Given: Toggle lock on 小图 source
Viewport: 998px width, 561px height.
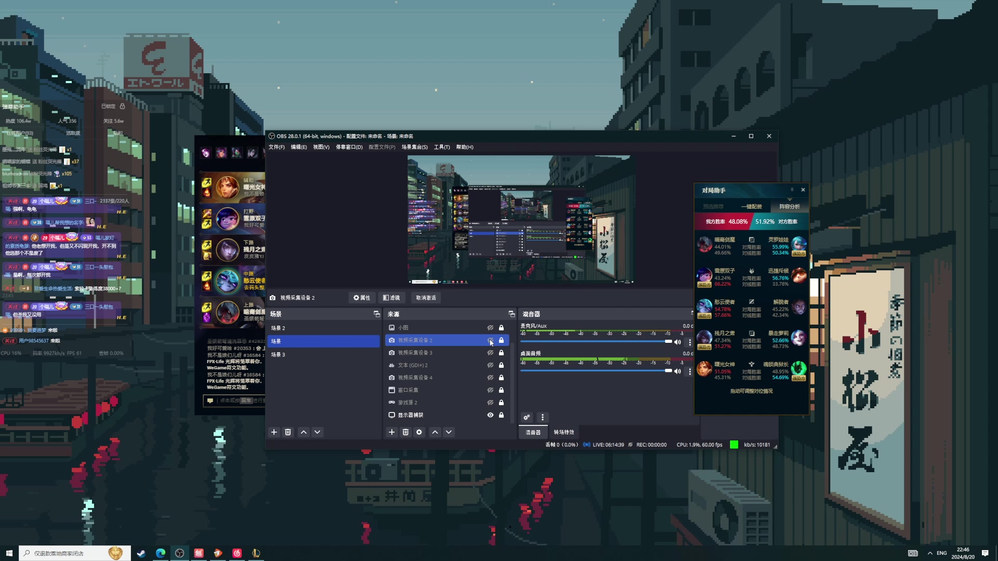Looking at the screenshot, I should click(x=502, y=328).
